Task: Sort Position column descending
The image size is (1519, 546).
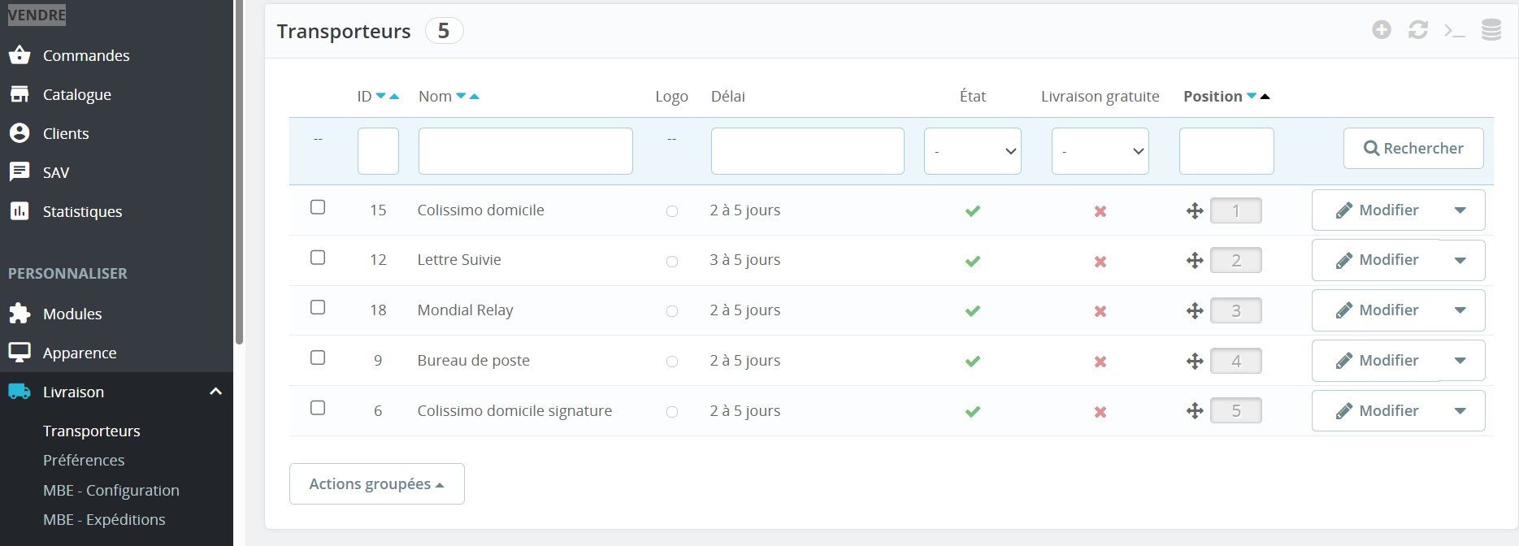Action: (x=1252, y=97)
